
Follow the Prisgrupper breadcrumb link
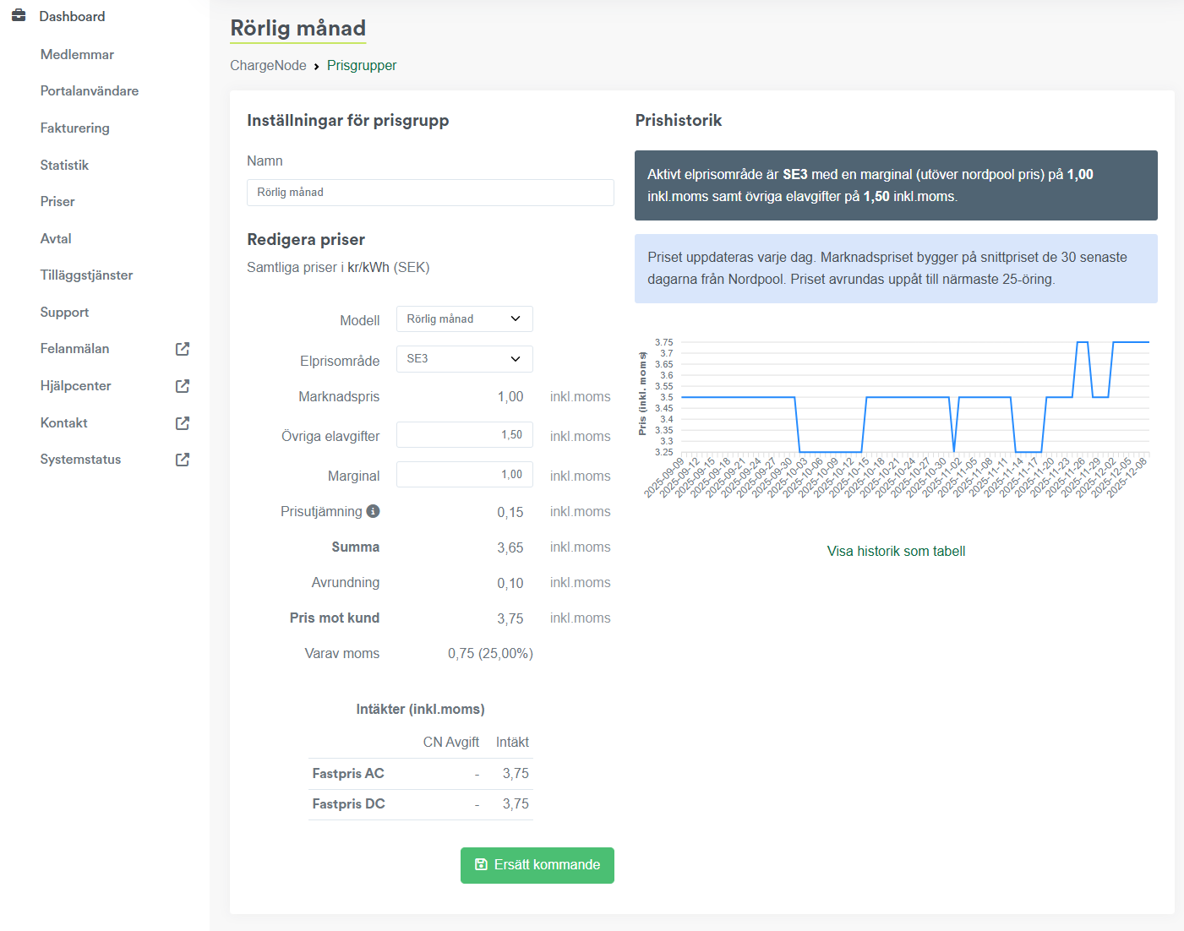362,65
